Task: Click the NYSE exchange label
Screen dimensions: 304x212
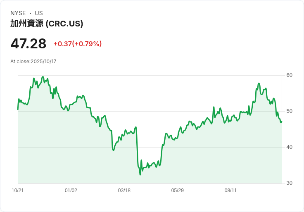Action: (18, 13)
